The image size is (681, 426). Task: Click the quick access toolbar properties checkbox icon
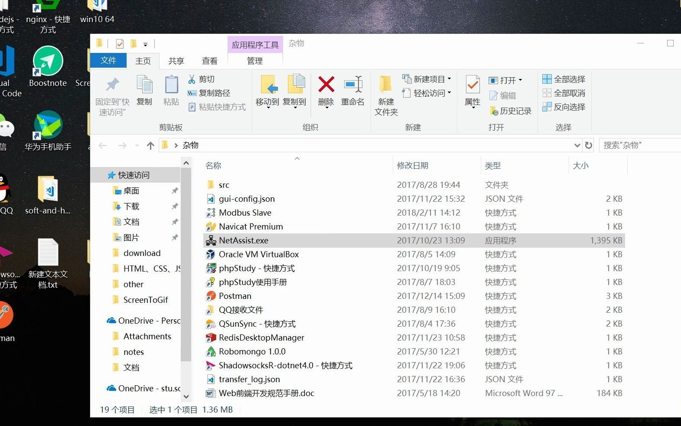(x=120, y=44)
